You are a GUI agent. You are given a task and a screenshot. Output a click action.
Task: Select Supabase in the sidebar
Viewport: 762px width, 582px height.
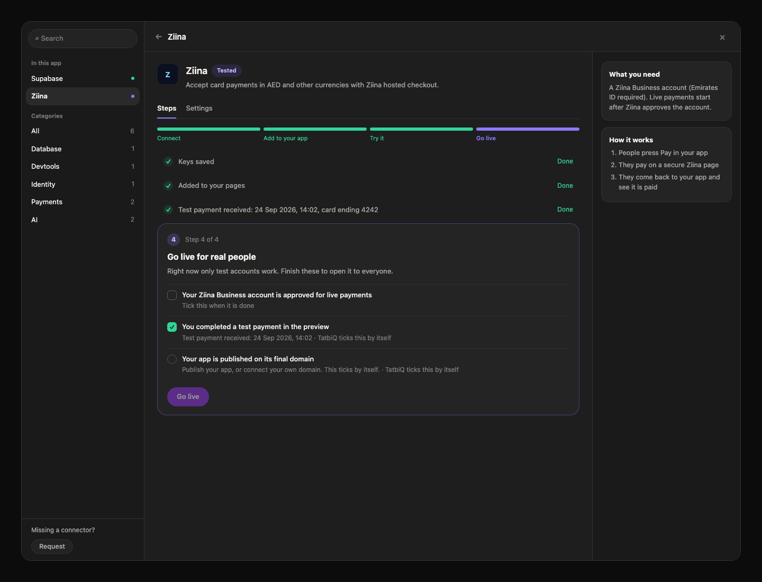pyautogui.click(x=83, y=78)
